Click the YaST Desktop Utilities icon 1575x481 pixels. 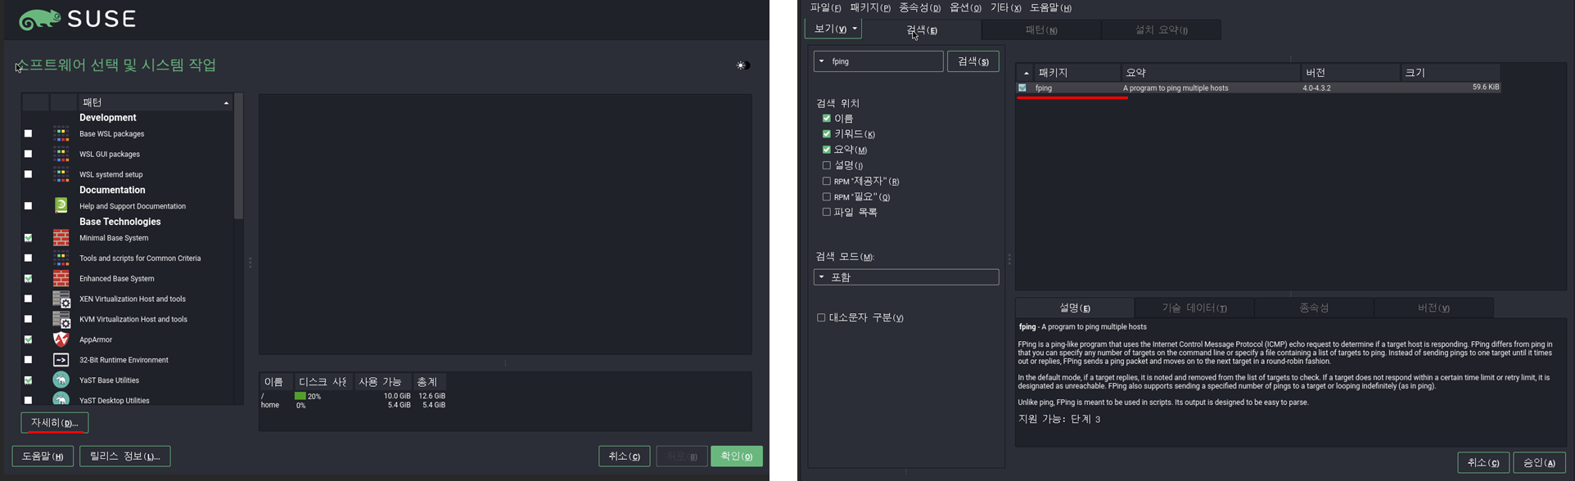61,398
